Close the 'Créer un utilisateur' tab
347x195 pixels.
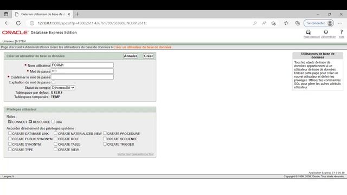tap(69, 14)
